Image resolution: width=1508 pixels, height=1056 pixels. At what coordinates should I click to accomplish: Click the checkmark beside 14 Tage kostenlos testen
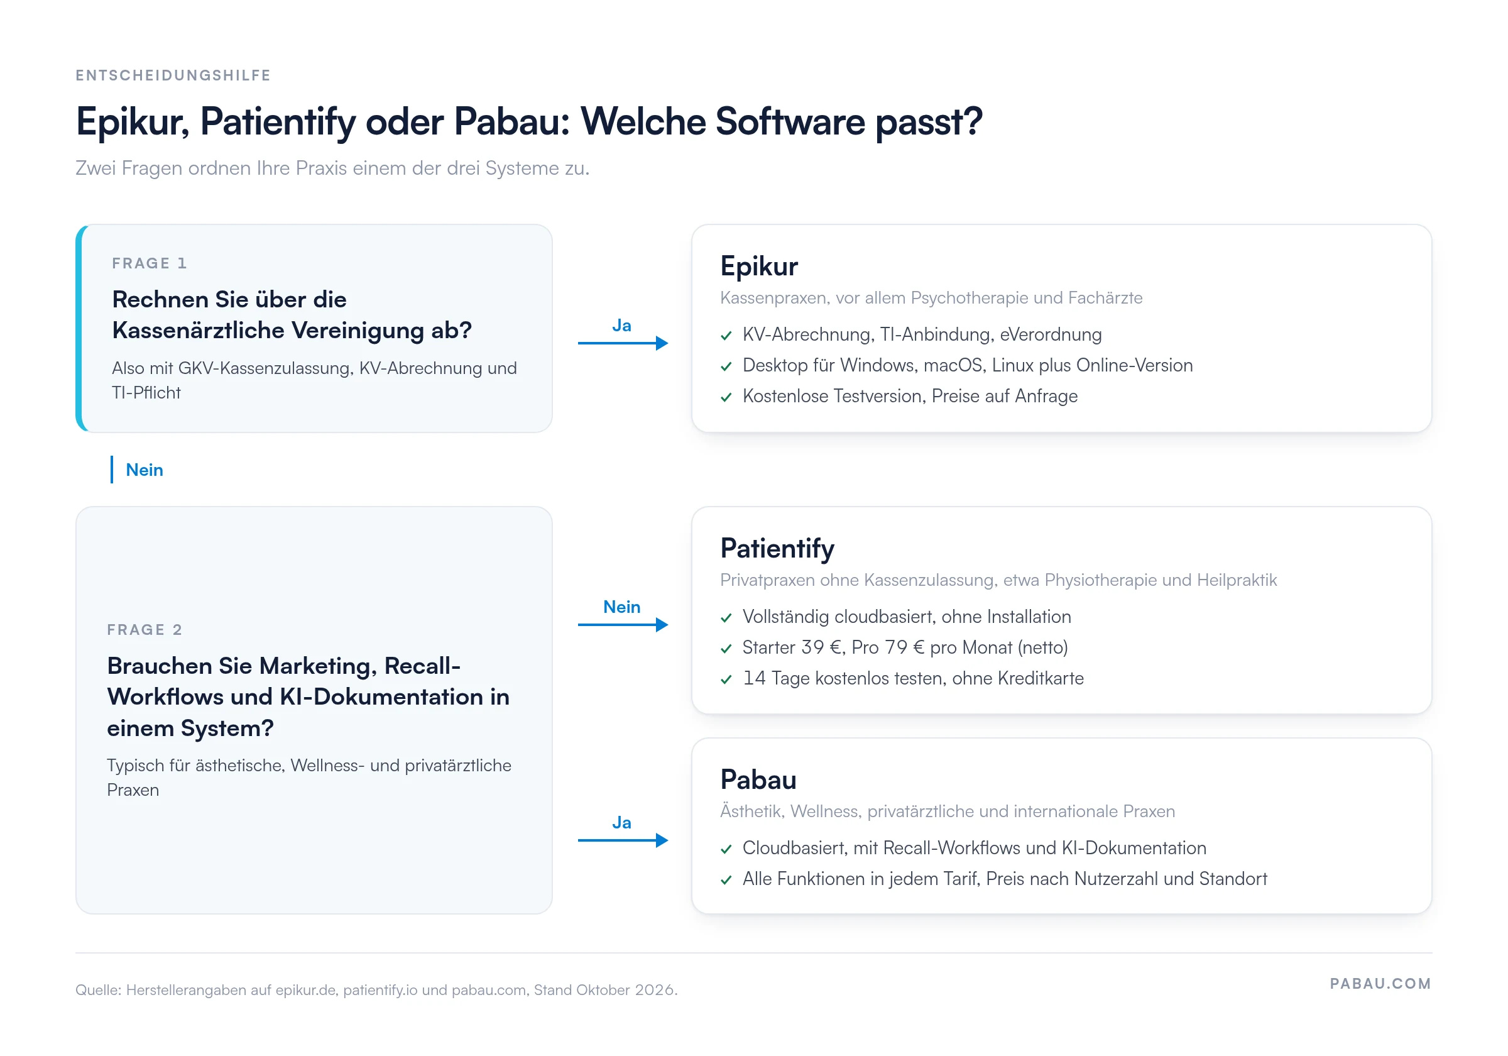(726, 679)
